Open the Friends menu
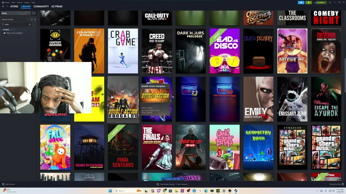This screenshot has width=346, height=194. pos(20,2)
